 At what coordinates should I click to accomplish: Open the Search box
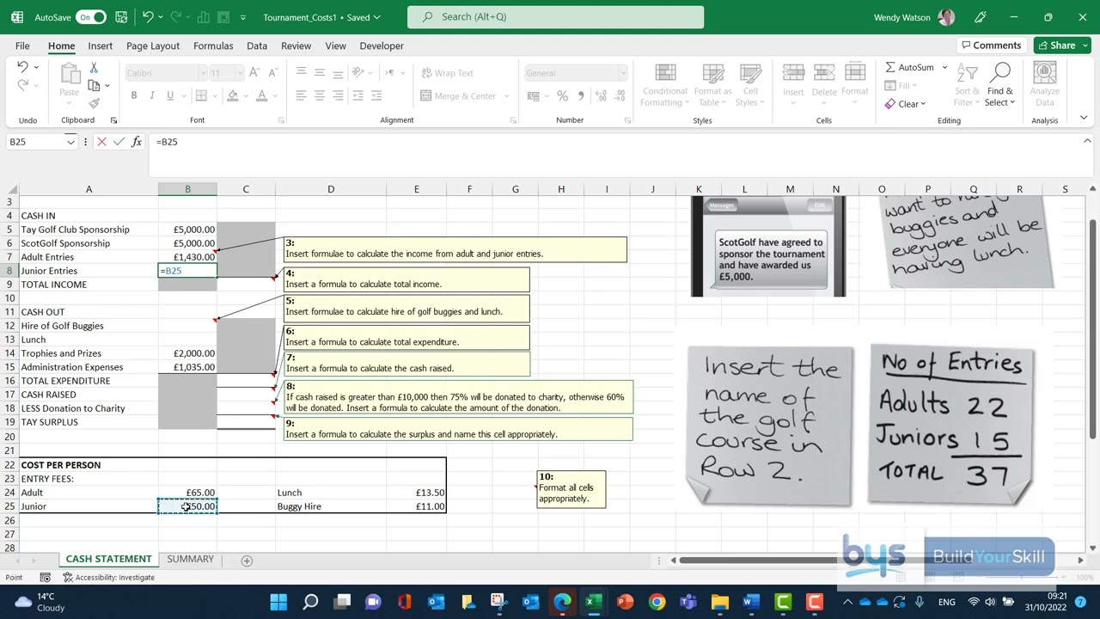tap(555, 16)
